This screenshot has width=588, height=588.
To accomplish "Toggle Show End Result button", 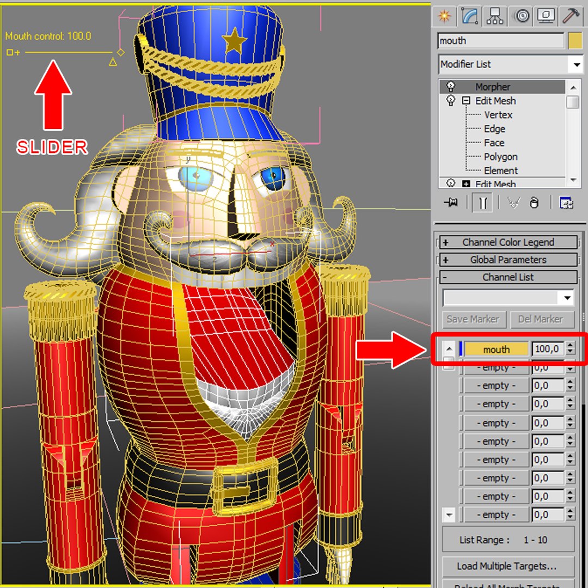I will point(482,203).
